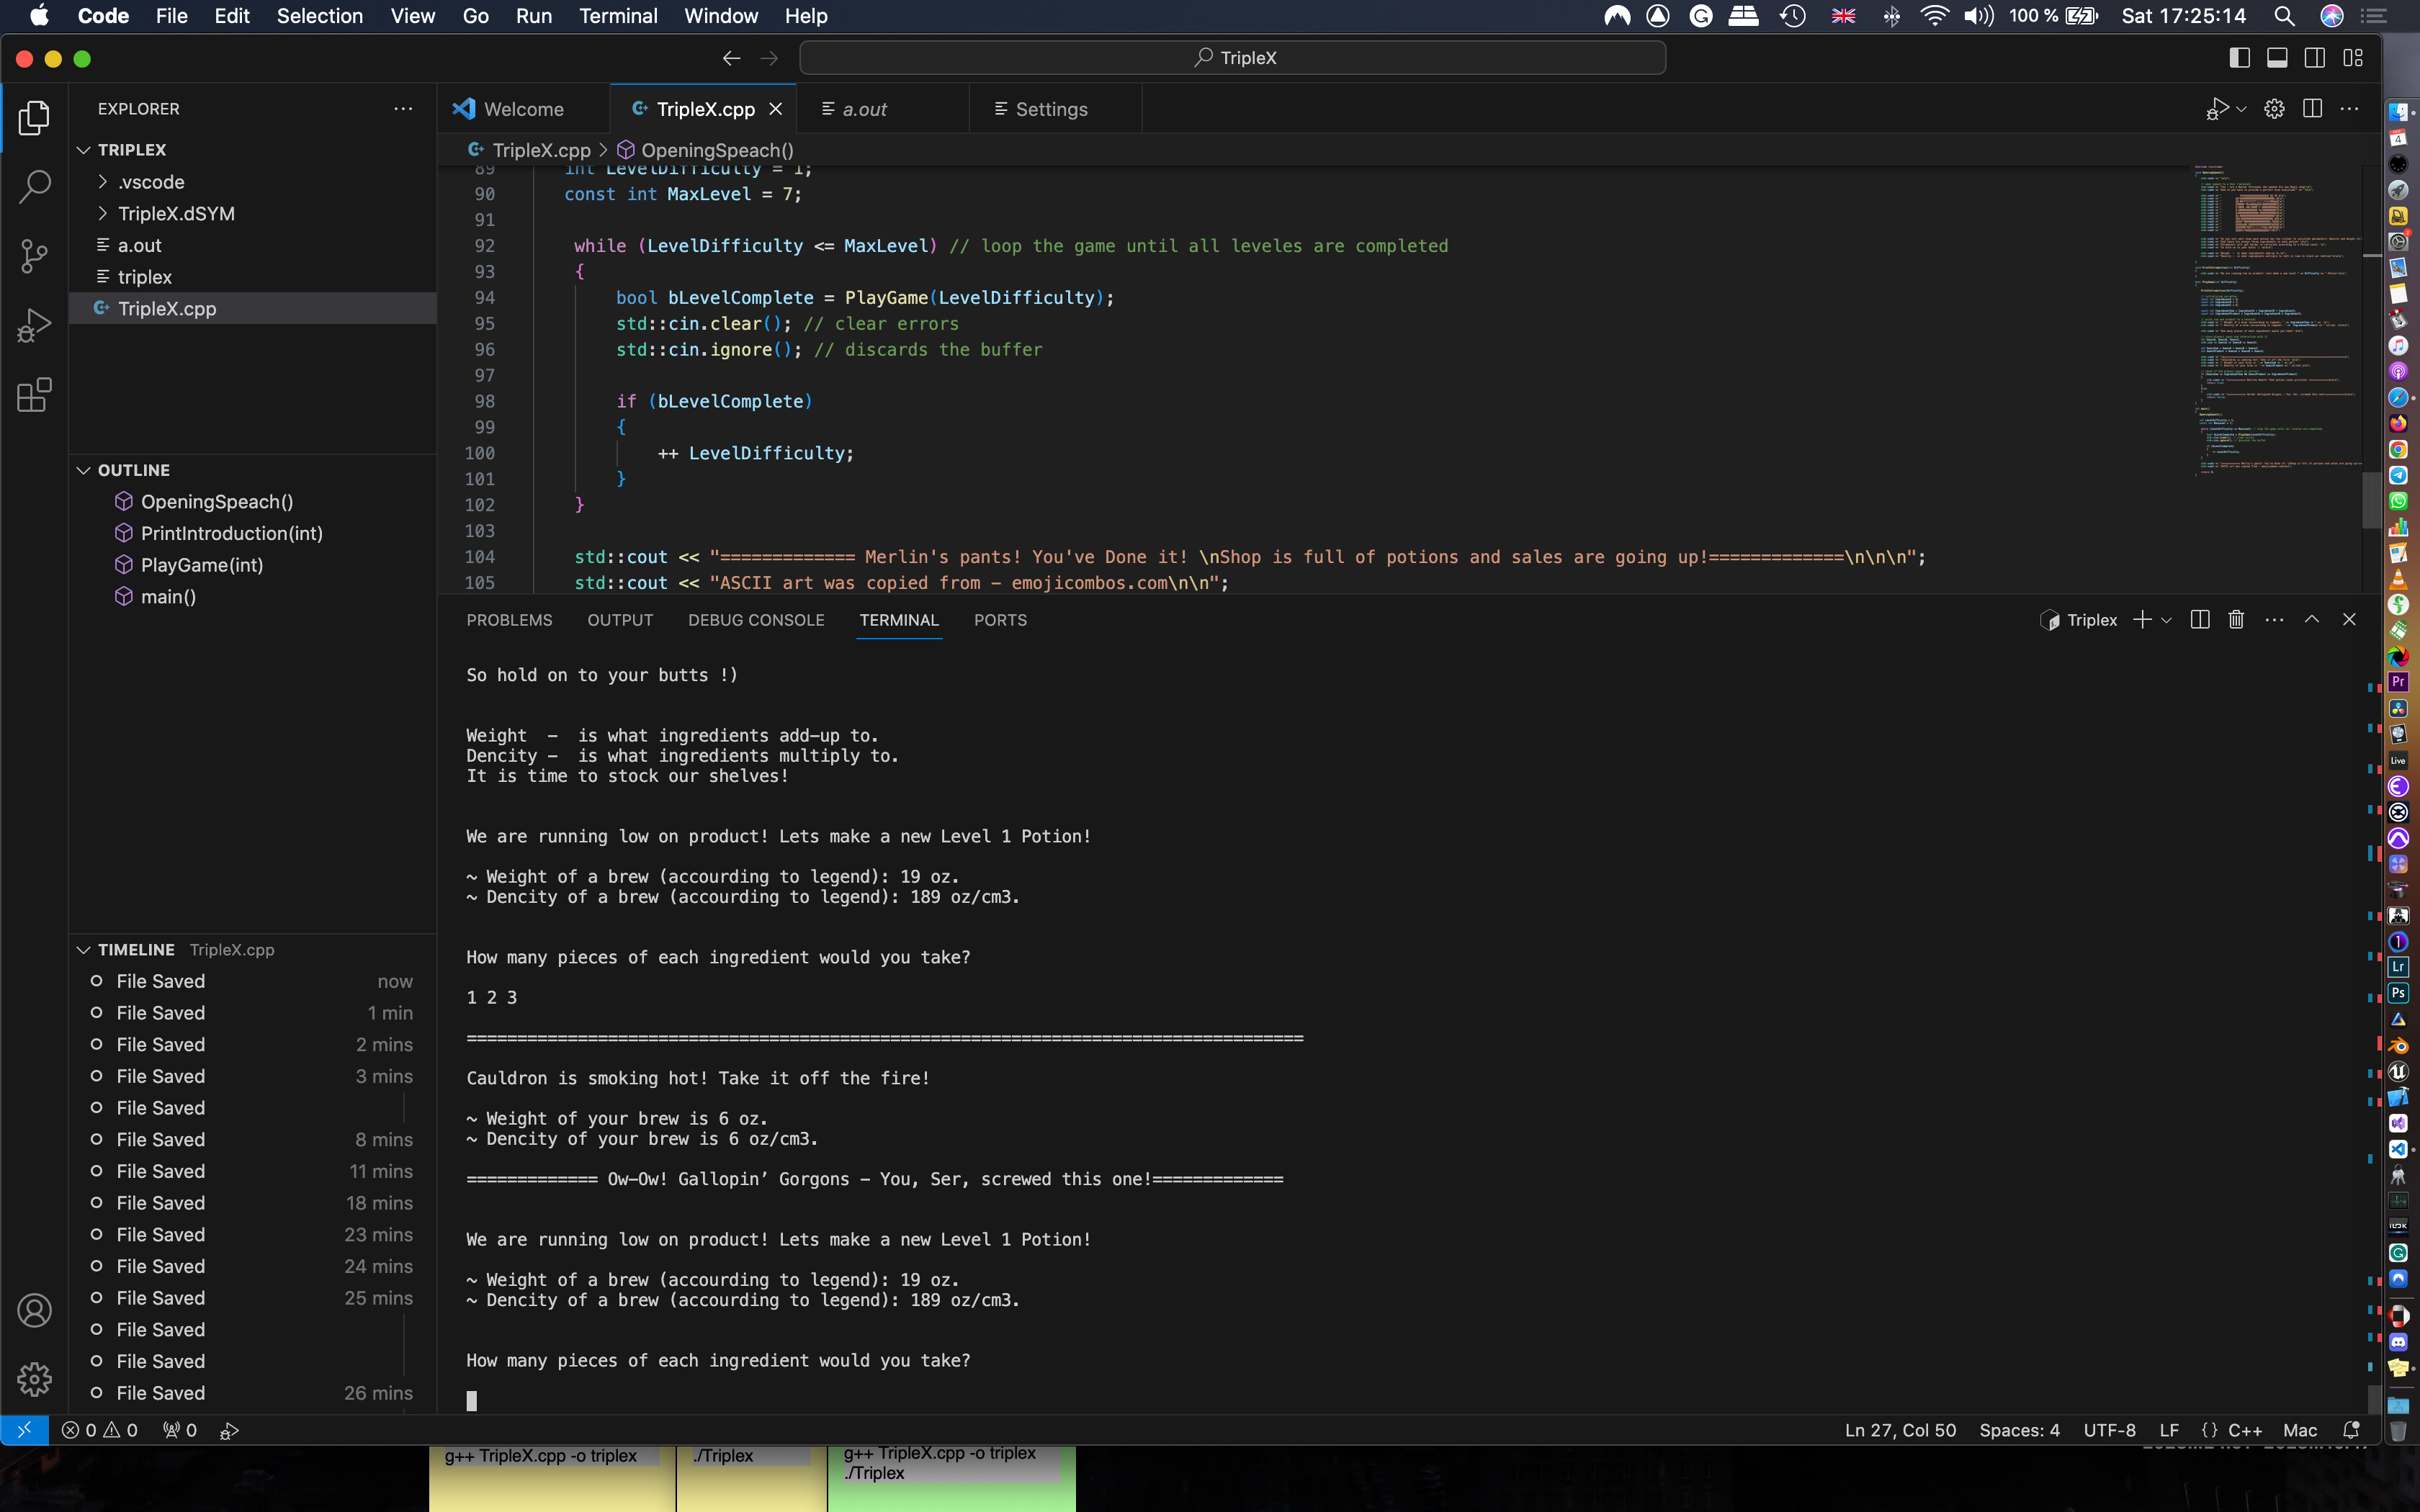Toggle the primary sidebar layout button

point(2239,58)
